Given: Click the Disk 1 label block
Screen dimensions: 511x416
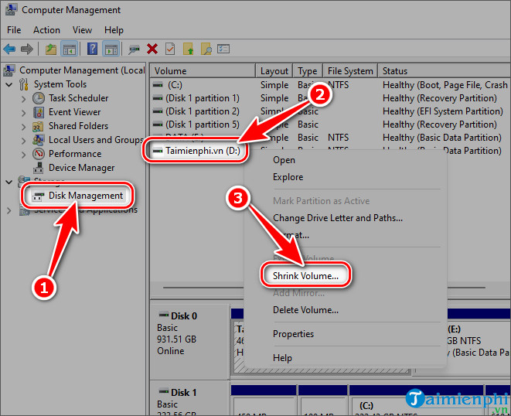Looking at the screenshot, I should [x=189, y=399].
